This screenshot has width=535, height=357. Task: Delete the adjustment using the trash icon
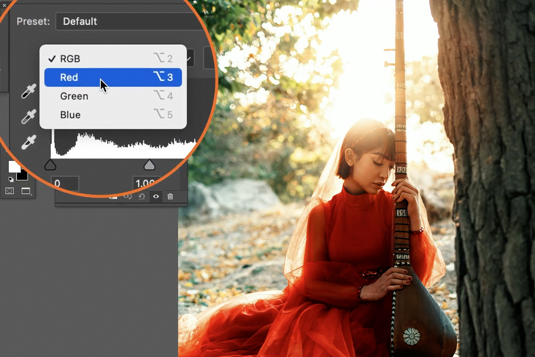tap(171, 196)
